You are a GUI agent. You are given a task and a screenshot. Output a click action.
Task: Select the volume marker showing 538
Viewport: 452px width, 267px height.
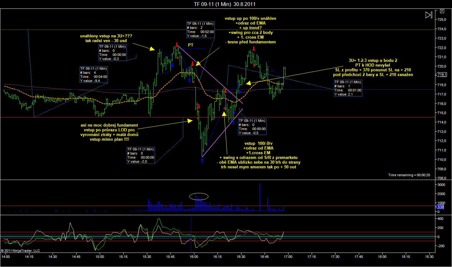(x=440, y=207)
